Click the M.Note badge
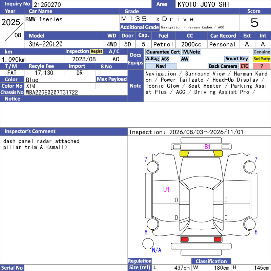Screen dimensions: 271x271 [x=191, y=52]
